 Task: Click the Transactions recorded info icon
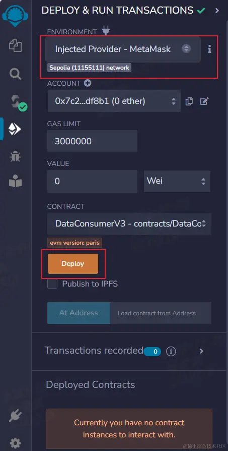click(x=171, y=351)
